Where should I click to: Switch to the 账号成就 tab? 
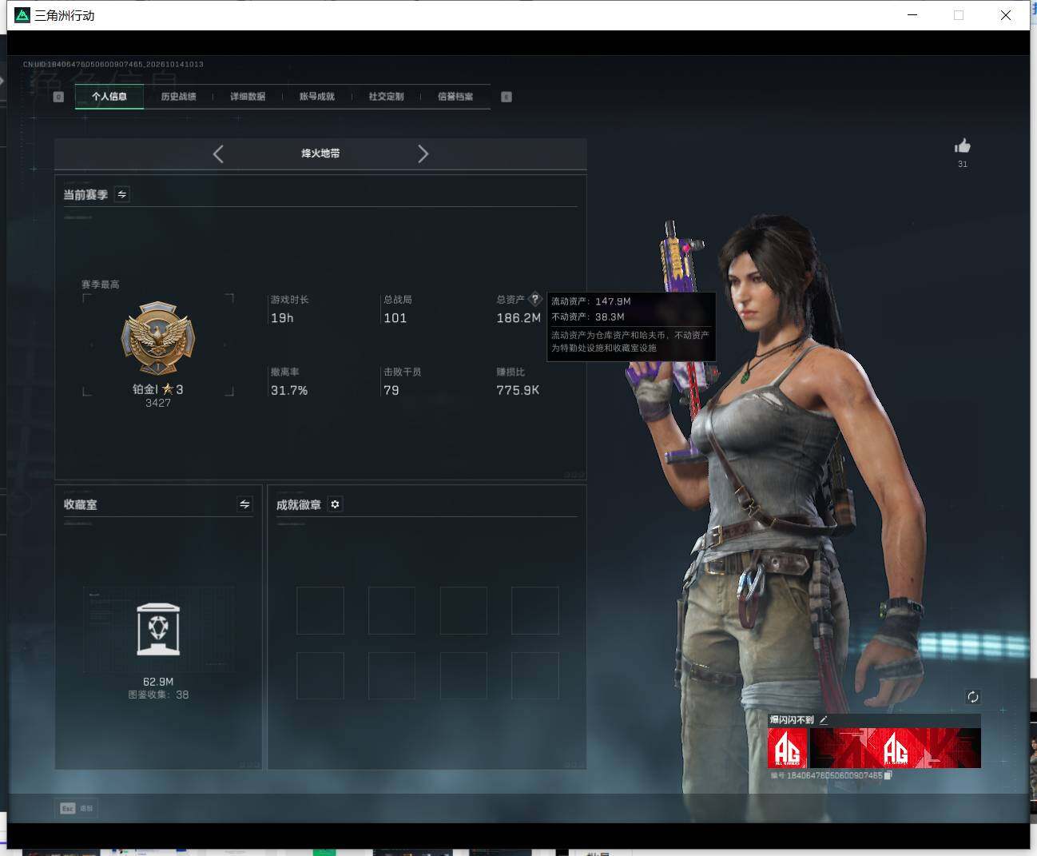tap(317, 97)
